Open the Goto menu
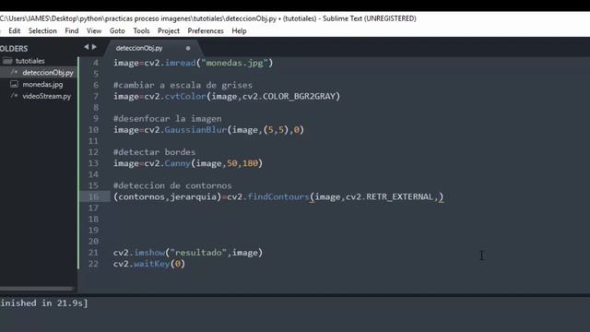Image resolution: width=590 pixels, height=332 pixels. click(x=117, y=30)
